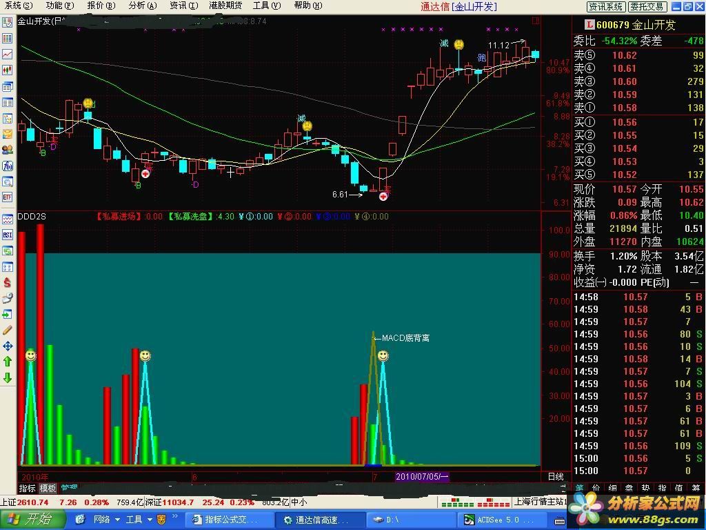The width and height of the screenshot is (706, 530).
Task: Click the 买① 10.56 bid row
Action: 638,122
